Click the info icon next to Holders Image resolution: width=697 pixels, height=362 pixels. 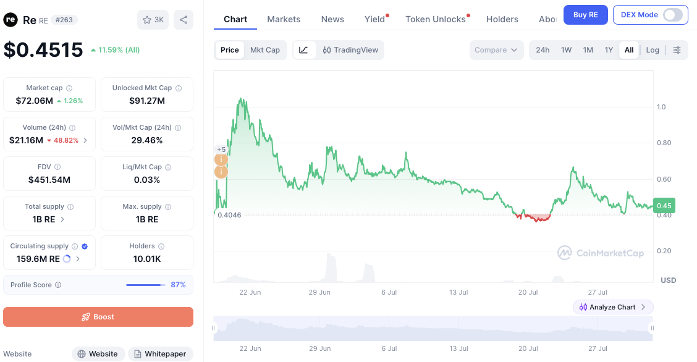161,246
